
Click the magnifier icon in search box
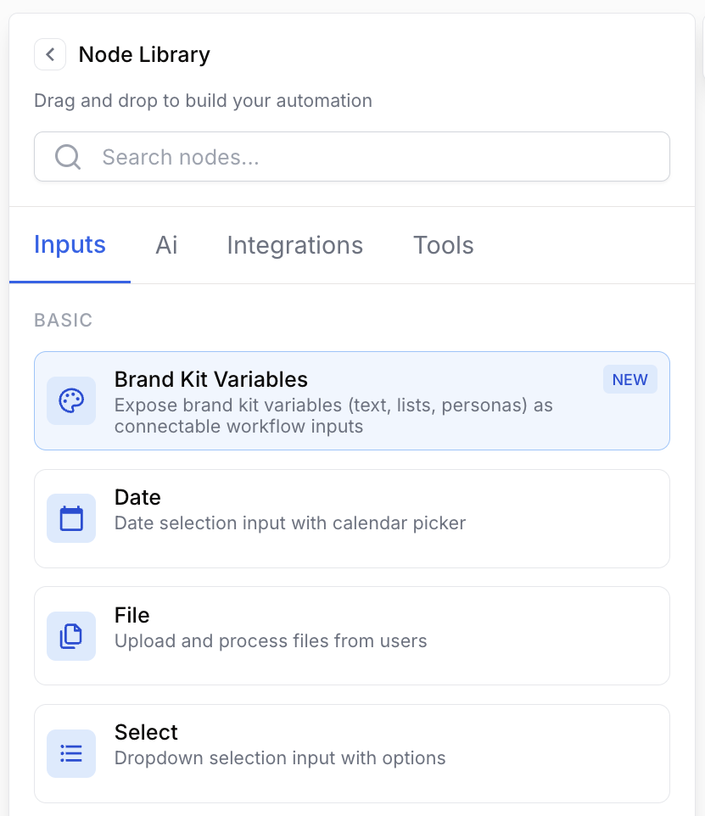68,157
